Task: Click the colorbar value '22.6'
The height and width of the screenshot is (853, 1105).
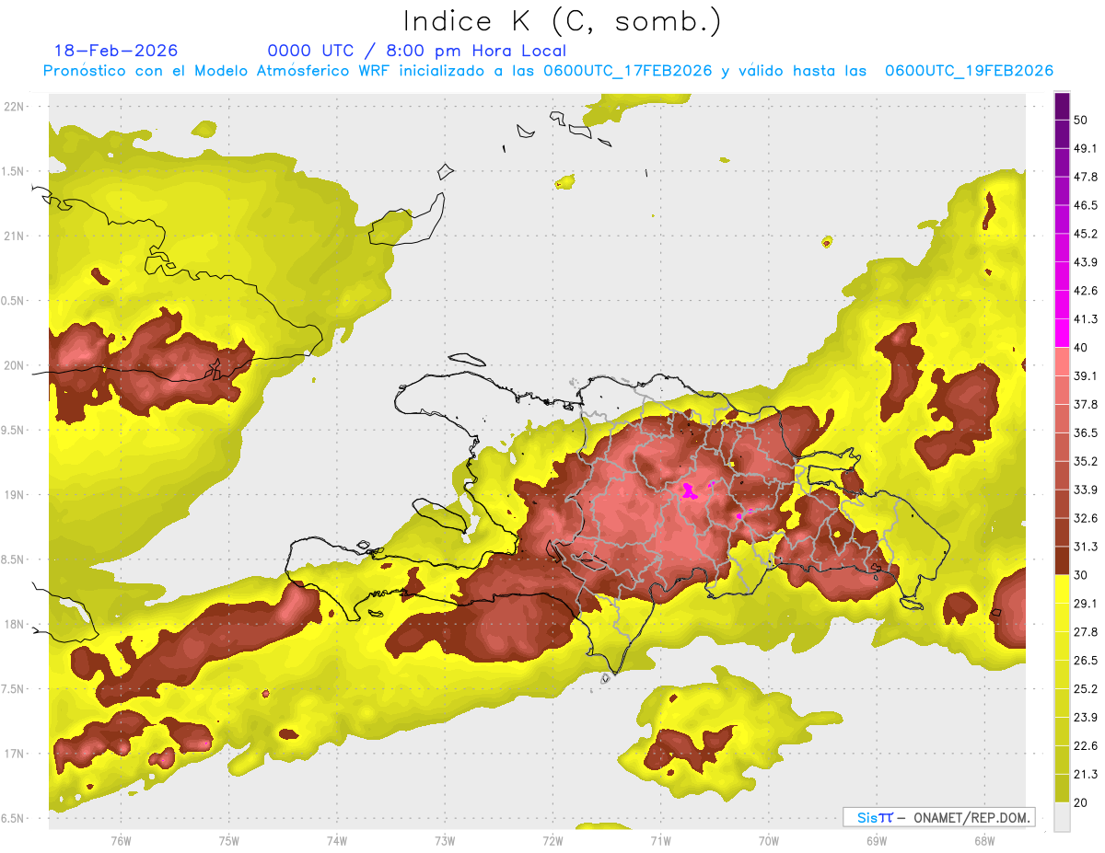Action: (1085, 745)
